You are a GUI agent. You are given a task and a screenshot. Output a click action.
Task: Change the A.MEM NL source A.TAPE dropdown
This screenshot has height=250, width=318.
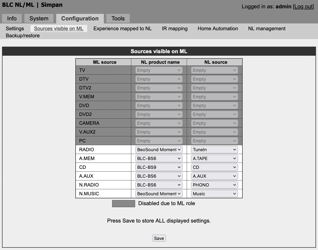click(x=214, y=158)
